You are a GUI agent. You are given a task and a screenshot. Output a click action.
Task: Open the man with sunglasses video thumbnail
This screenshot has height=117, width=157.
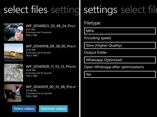click(x=14, y=32)
